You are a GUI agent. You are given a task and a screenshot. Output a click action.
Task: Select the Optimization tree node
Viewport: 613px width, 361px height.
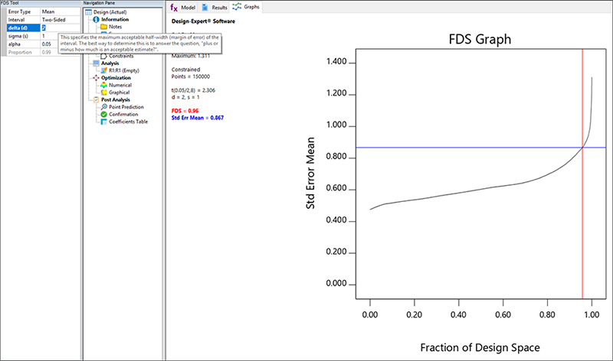pos(116,77)
